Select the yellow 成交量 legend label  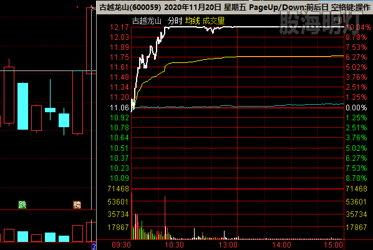[213, 21]
